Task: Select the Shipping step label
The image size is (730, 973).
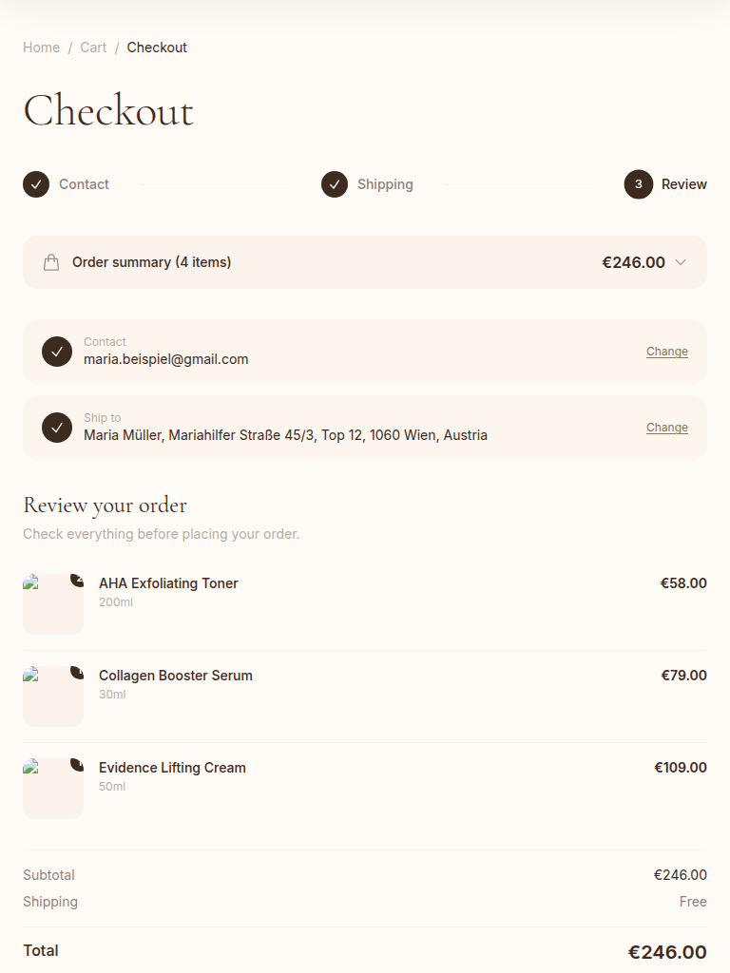Action: pos(385,184)
